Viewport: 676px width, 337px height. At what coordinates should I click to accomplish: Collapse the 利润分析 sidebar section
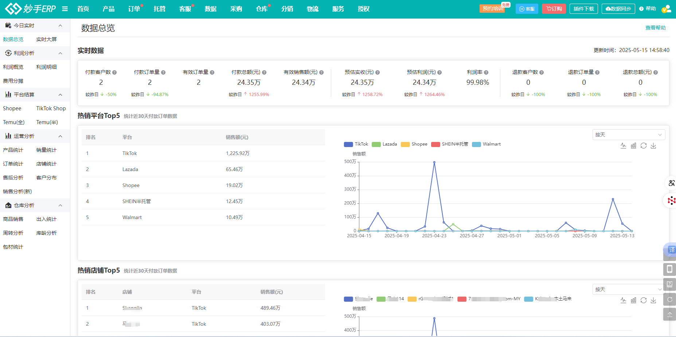60,53
